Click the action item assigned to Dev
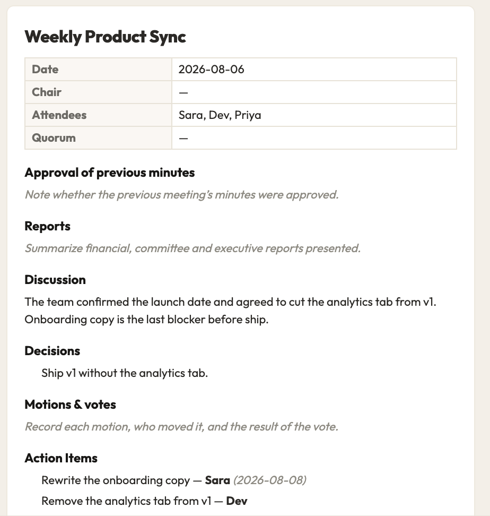The height and width of the screenshot is (516, 490). point(144,501)
